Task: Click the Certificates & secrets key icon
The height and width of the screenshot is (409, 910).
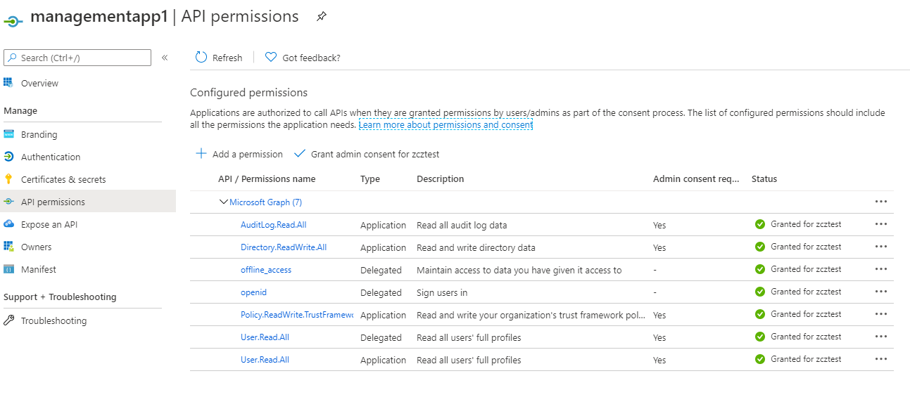Action: click(8, 179)
